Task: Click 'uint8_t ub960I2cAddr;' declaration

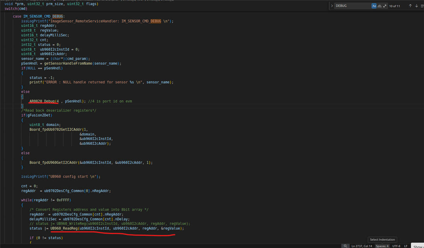Action: [x=44, y=54]
